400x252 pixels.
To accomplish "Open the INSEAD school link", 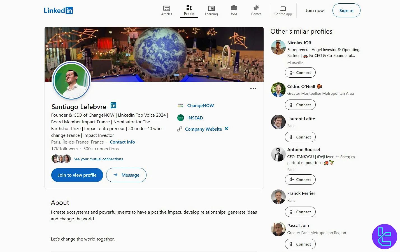I will (x=195, y=118).
